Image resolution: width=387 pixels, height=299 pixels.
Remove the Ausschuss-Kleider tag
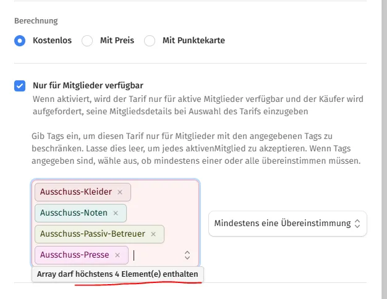pyautogui.click(x=120, y=192)
